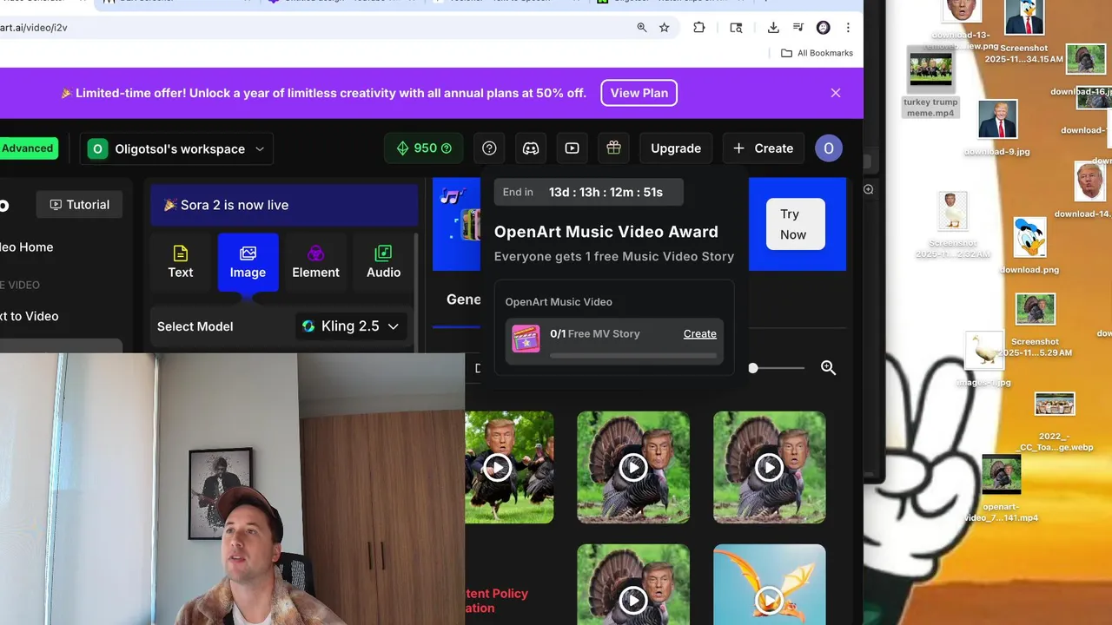1112x625 pixels.
Task: Select Screenshot 2025-11...2.32 AM desktop file
Action: click(952, 225)
